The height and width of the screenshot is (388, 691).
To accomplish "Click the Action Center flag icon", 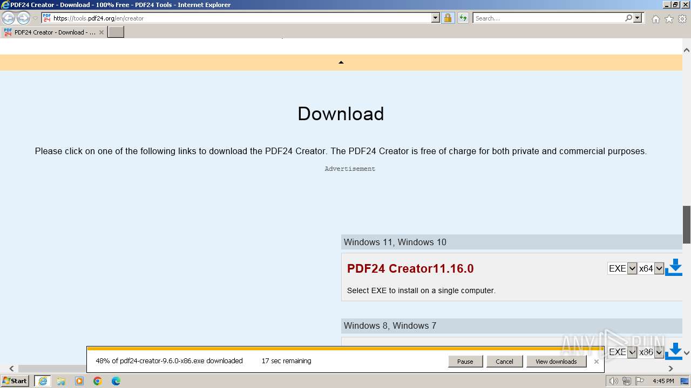I will click(639, 381).
